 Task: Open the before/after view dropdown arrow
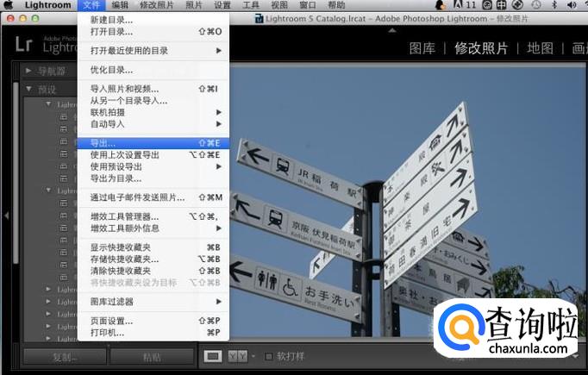tap(253, 356)
